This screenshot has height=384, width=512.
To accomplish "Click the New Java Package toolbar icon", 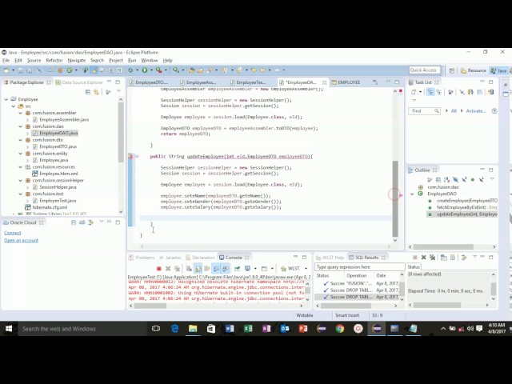I will coord(60,70).
